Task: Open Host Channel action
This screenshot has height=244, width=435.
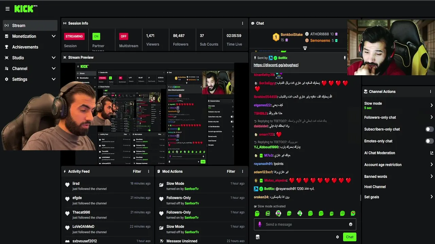Action: tap(375, 187)
